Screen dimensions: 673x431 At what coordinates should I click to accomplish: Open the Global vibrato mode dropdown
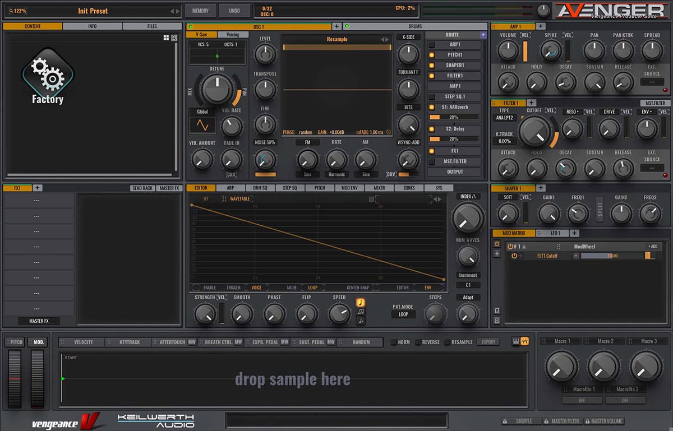pos(202,112)
